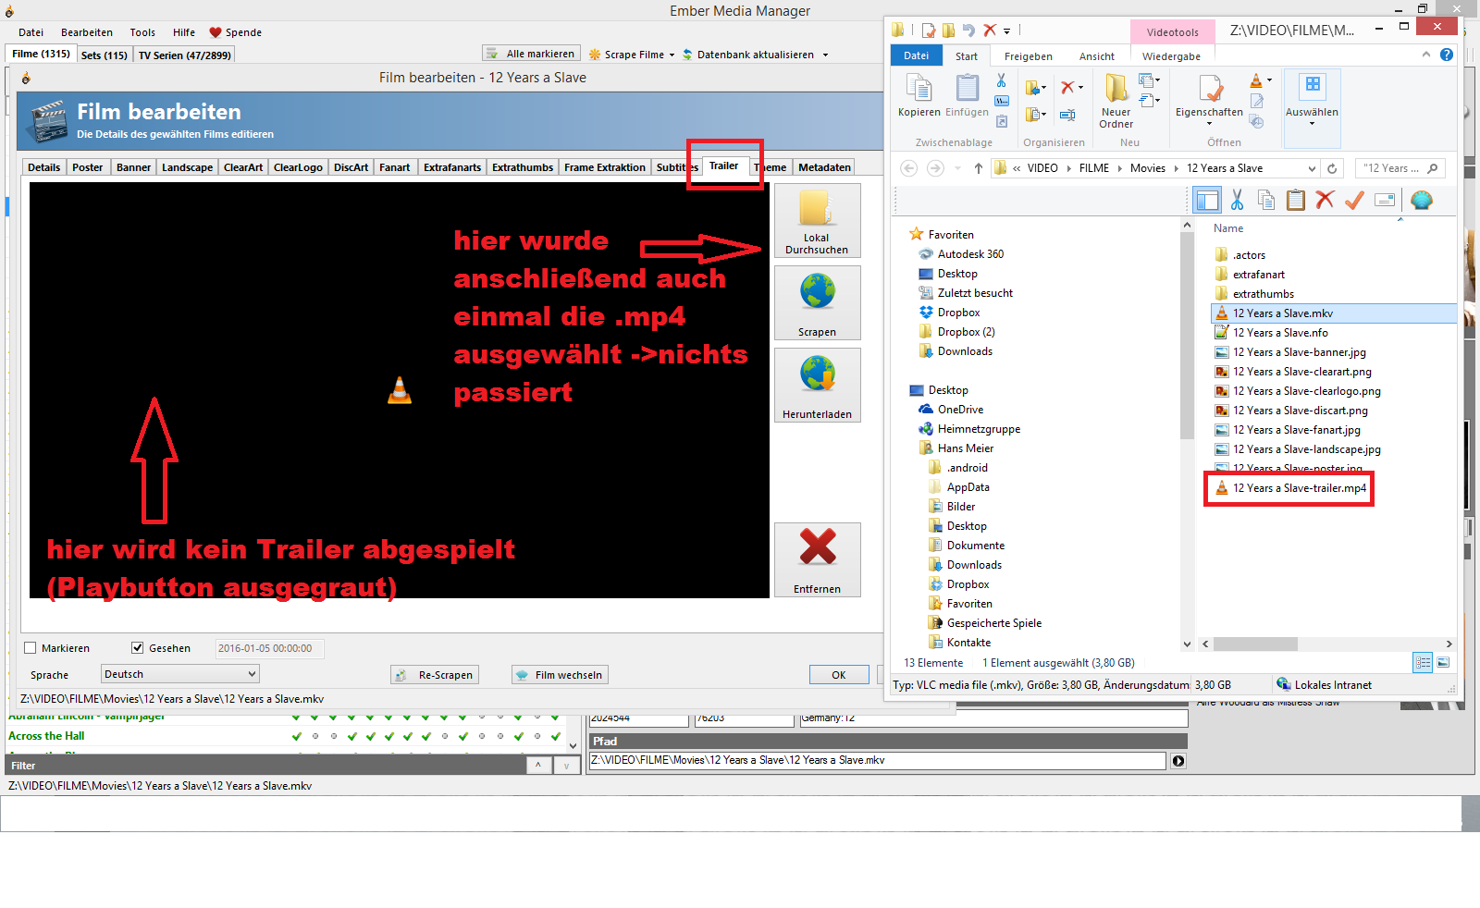Click the blue shell icon in Explorer toolbar
1480x908 pixels.
[x=1422, y=200]
